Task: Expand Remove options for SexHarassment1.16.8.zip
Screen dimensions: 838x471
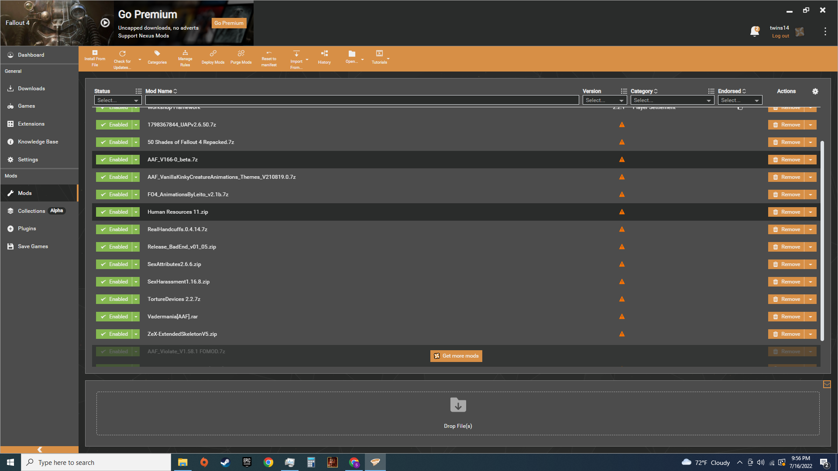Action: 811,282
